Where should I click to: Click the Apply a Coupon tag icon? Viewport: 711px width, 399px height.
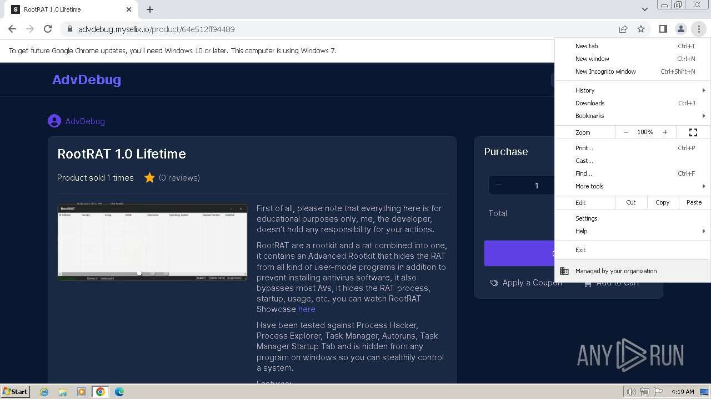[494, 283]
